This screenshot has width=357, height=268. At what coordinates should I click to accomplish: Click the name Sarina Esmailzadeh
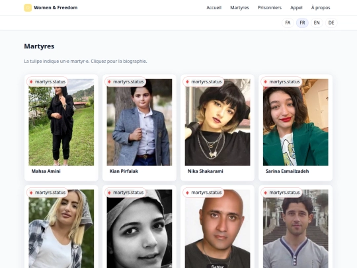coord(288,171)
